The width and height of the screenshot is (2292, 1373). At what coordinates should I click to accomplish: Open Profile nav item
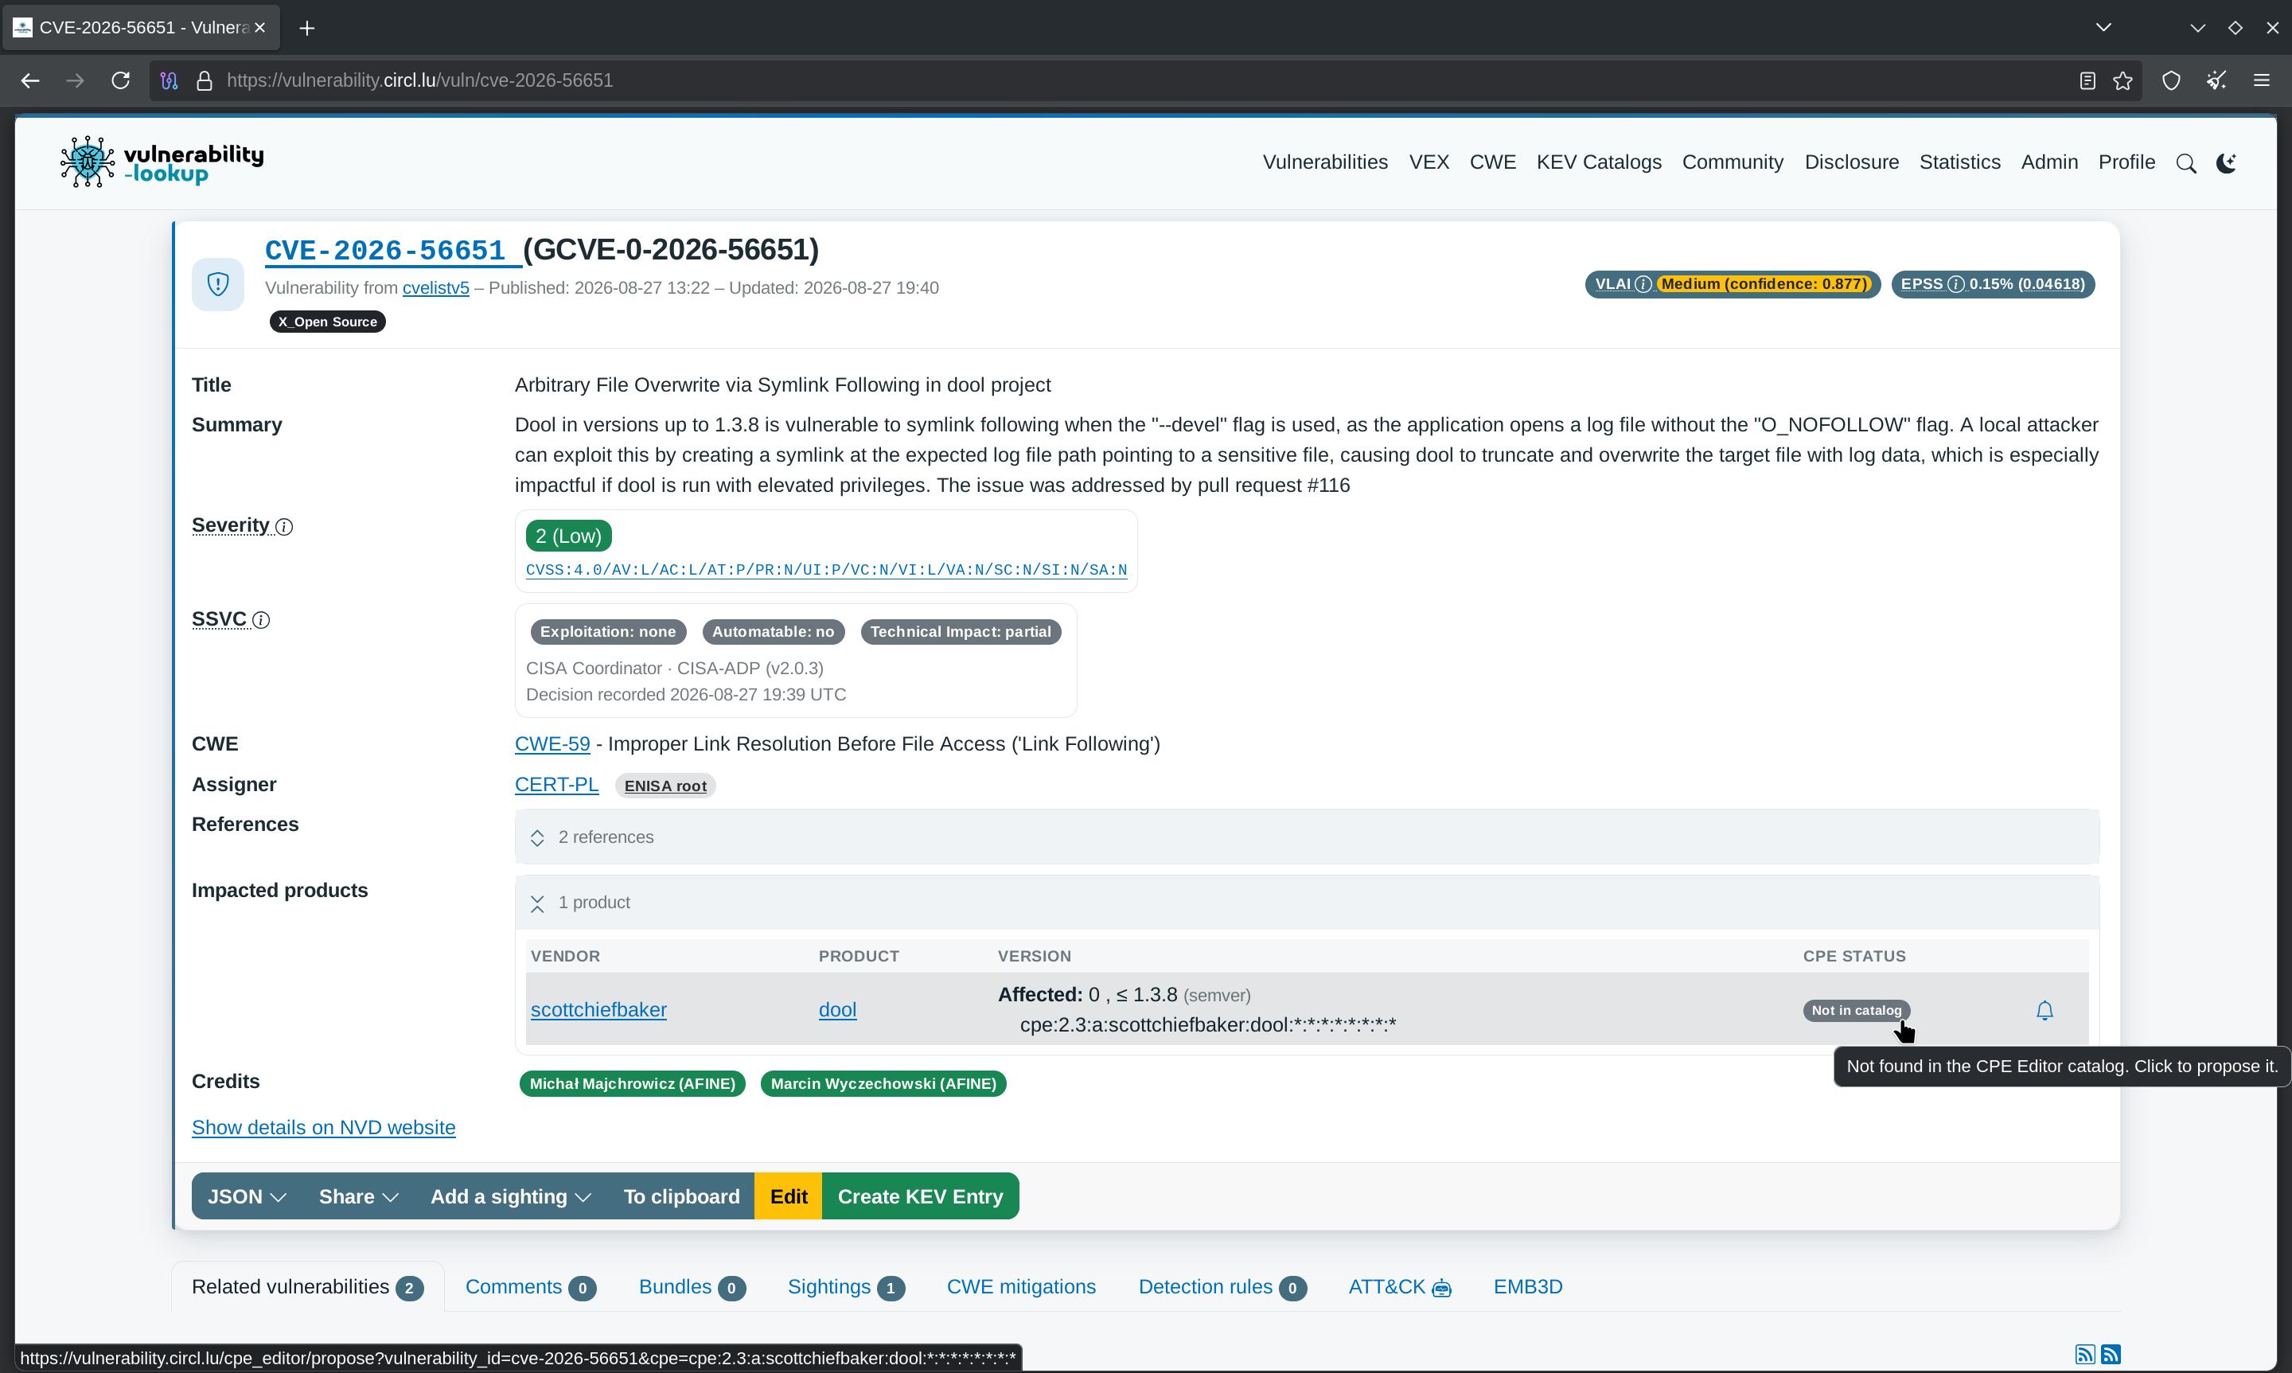(x=2126, y=162)
